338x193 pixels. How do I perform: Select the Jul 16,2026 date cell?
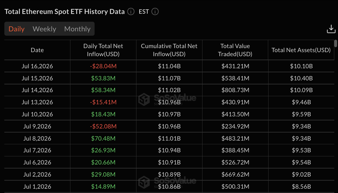[37, 66]
